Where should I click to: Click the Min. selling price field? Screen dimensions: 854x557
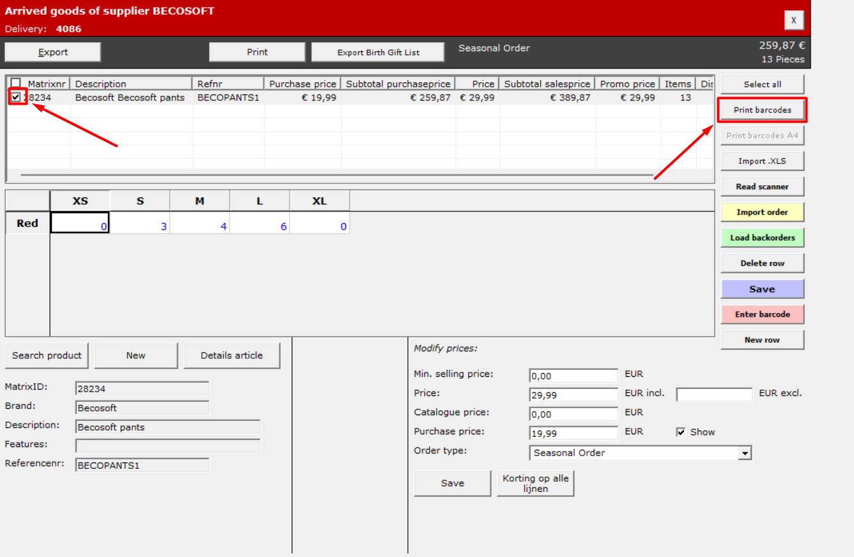[574, 376]
